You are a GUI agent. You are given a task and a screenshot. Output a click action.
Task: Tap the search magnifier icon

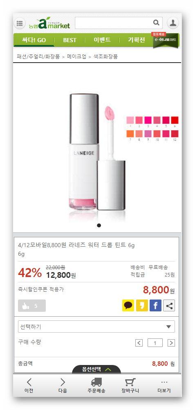pos(156,23)
